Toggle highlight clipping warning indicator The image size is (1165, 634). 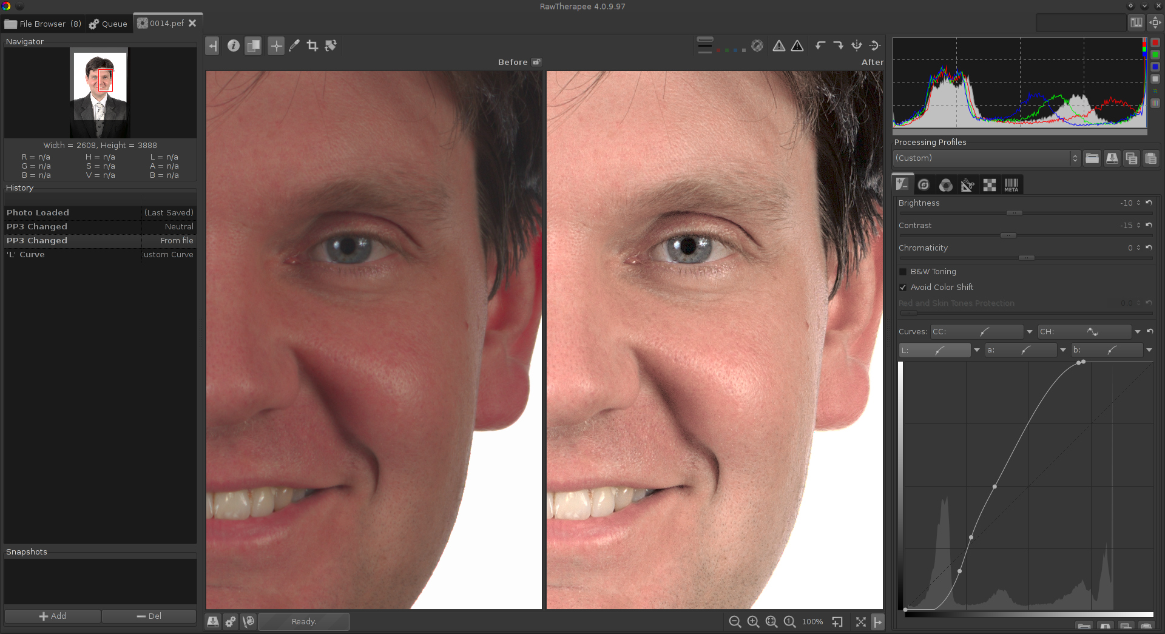pos(798,46)
